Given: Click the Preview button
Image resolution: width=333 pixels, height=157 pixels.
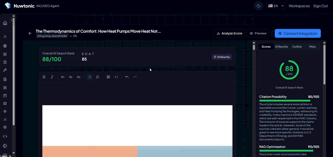Looking at the screenshot, I should pos(258,33).
